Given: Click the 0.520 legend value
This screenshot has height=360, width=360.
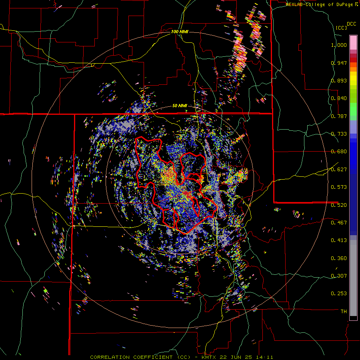Looking at the screenshot, I should 339,205.
